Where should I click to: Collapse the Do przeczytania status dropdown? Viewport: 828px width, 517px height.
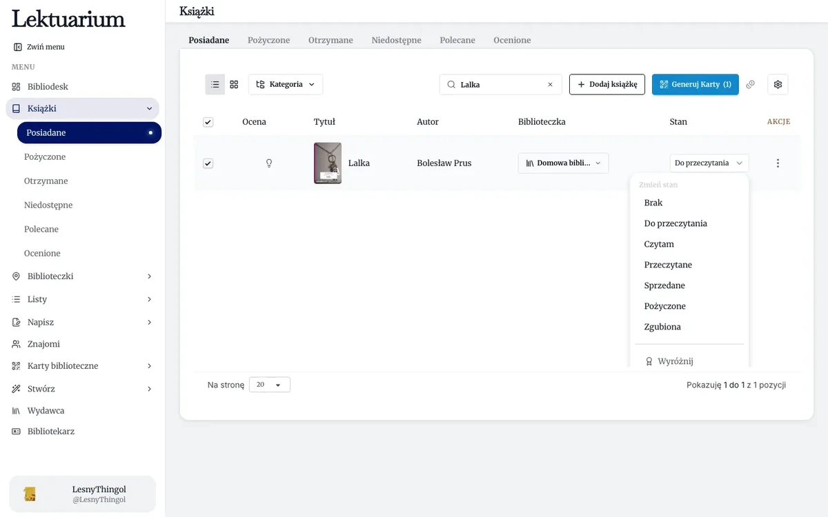709,163
